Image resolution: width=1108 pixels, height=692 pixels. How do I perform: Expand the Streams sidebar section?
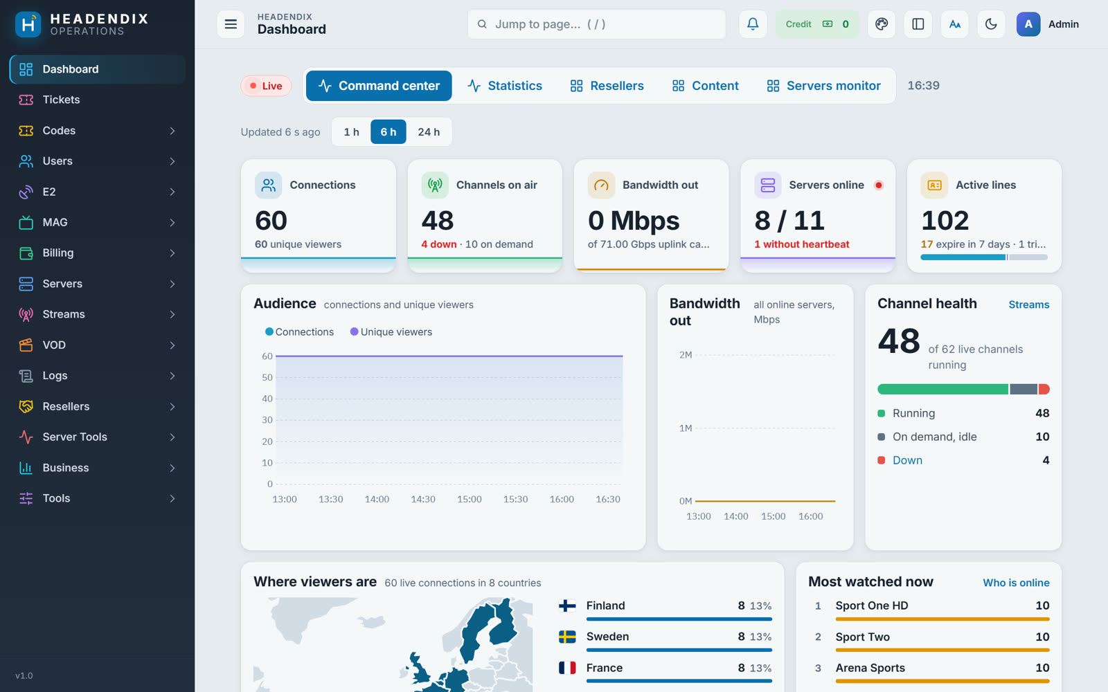point(97,314)
